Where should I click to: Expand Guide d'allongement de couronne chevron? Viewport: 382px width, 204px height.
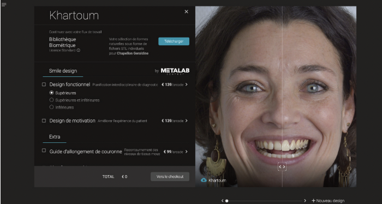click(x=187, y=152)
